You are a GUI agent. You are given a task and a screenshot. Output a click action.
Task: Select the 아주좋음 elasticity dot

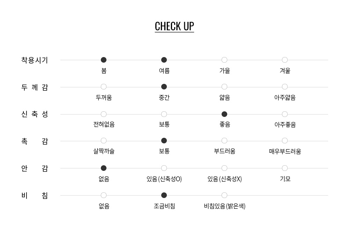[x=285, y=114]
